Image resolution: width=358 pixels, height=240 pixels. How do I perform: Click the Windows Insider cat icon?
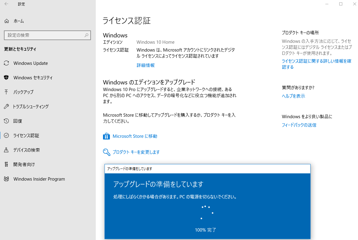pyautogui.click(x=6, y=179)
